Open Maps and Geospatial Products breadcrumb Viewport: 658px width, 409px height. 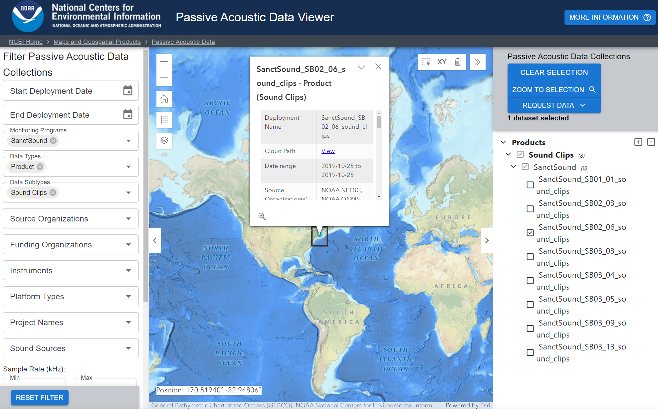(97, 42)
